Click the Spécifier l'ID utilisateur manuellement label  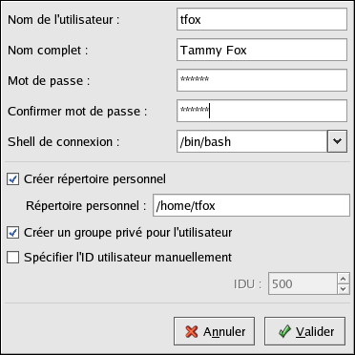click(128, 257)
